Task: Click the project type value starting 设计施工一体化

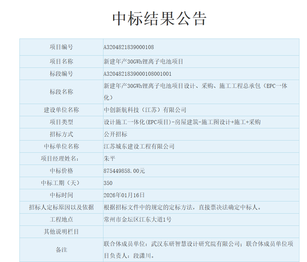Action: click(x=182, y=122)
